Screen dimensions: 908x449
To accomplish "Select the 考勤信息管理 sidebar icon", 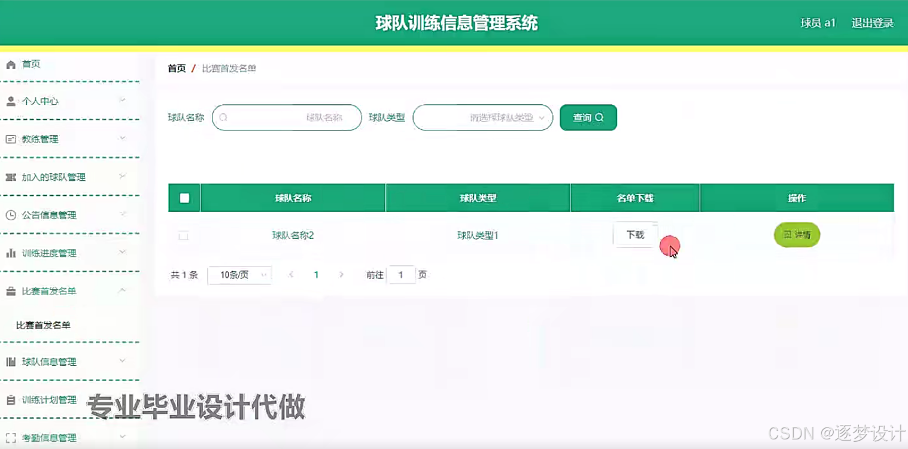I will [9, 438].
